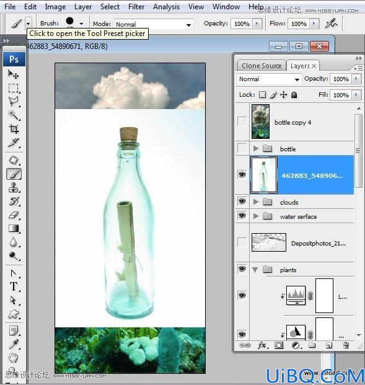Select the Crop tool
365x385 pixels.
tap(14, 129)
